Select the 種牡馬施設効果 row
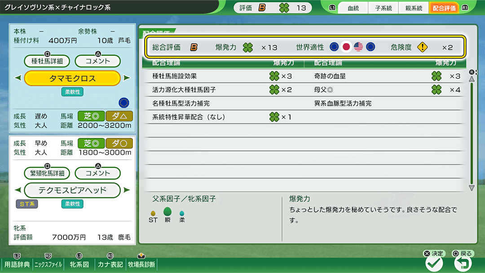 click(x=223, y=76)
